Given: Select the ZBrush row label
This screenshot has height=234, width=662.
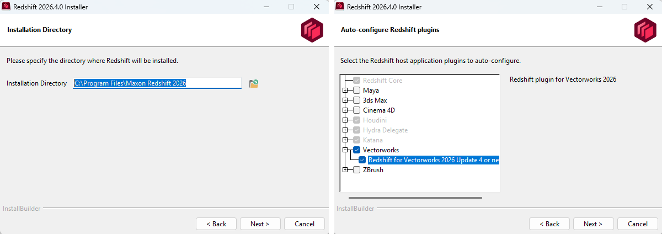Looking at the screenshot, I should pos(373,170).
